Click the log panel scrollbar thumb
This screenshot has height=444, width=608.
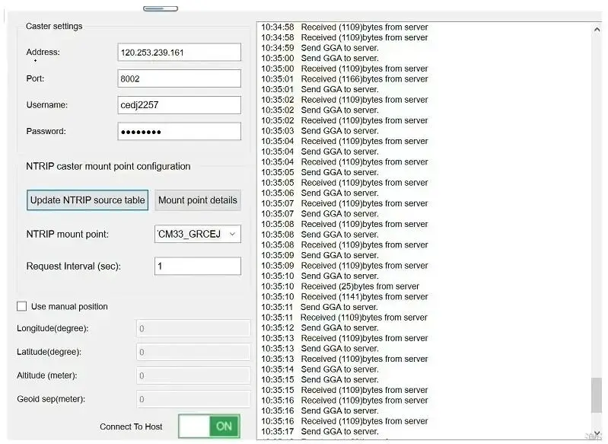click(x=596, y=394)
